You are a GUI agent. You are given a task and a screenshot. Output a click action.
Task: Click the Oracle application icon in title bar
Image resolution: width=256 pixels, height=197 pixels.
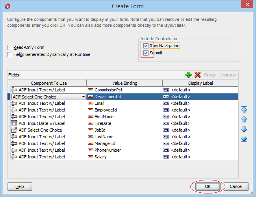7,6
